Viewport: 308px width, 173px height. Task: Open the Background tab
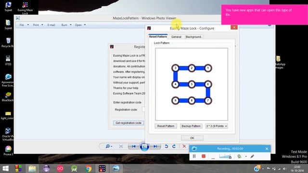pos(194,37)
